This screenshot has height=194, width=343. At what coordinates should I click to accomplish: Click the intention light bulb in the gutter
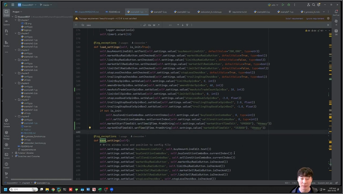90,128
